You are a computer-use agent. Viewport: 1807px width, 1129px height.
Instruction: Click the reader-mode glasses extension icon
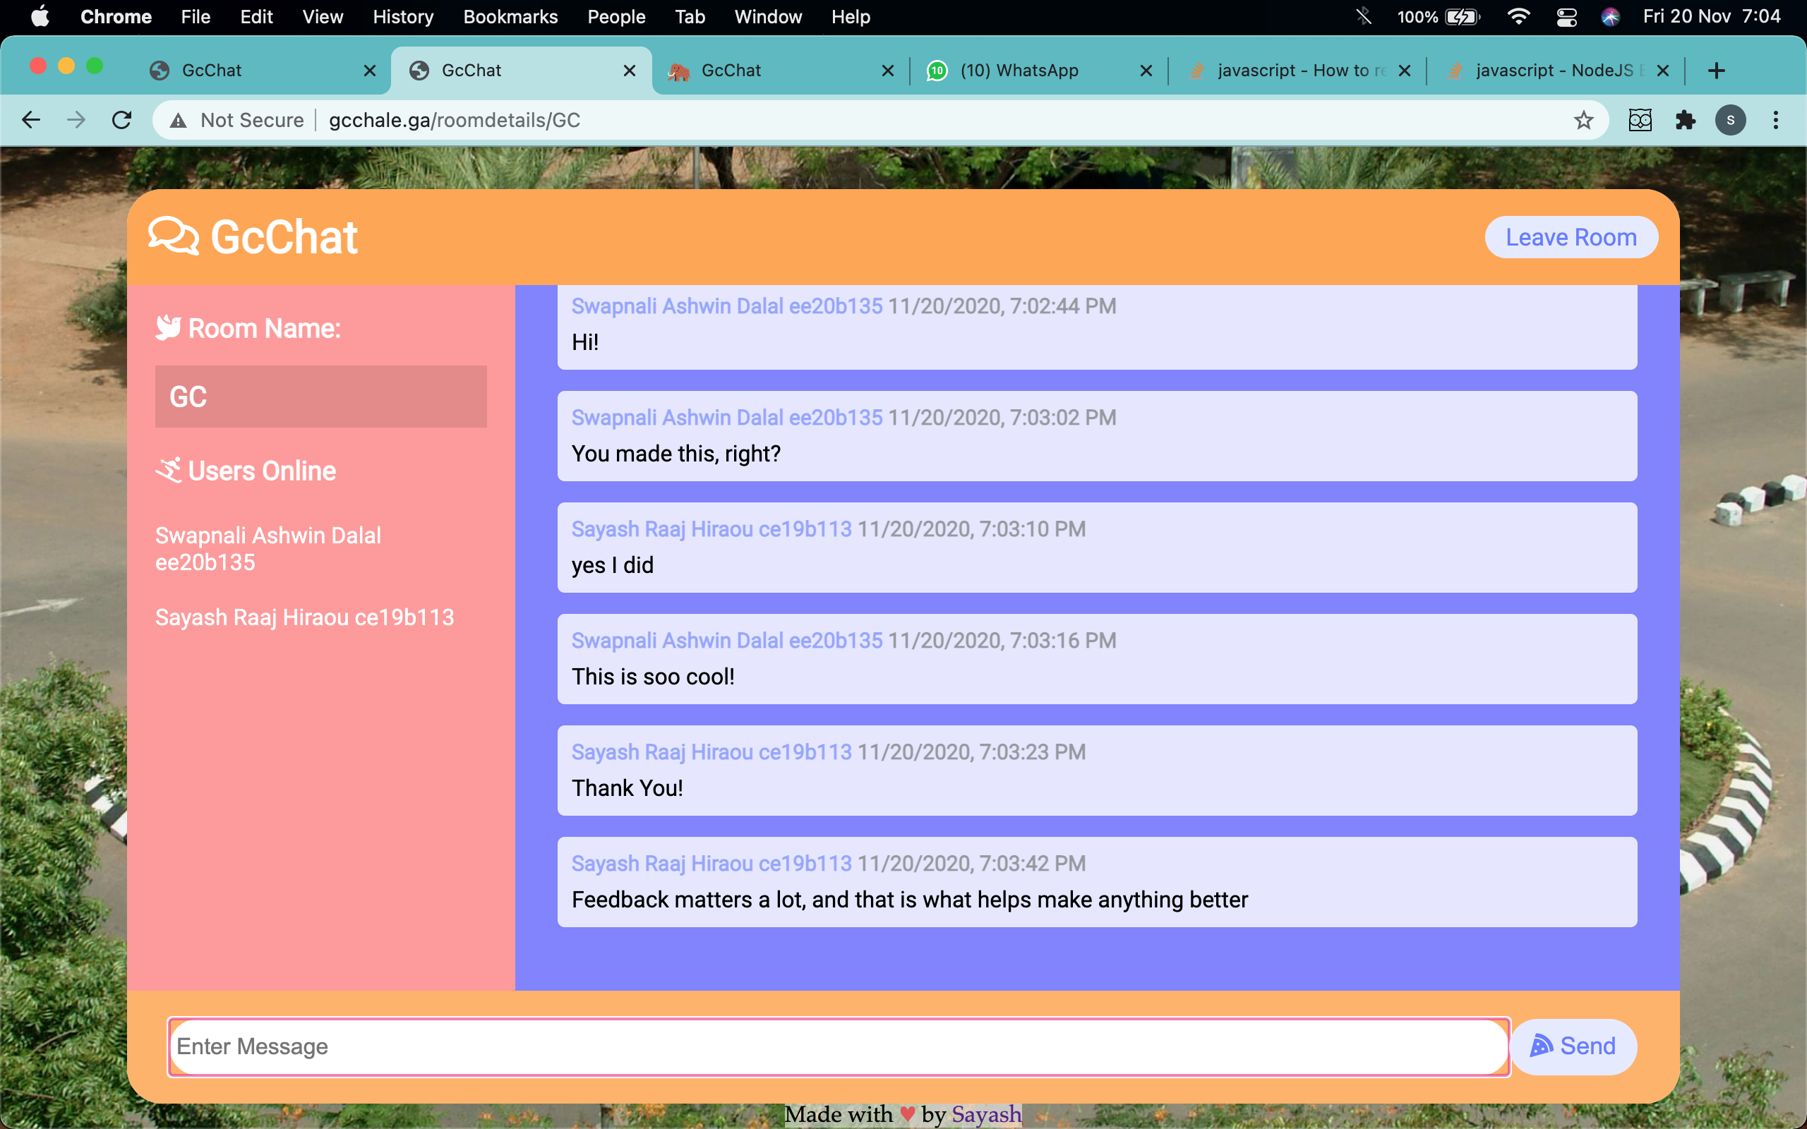click(x=1640, y=120)
